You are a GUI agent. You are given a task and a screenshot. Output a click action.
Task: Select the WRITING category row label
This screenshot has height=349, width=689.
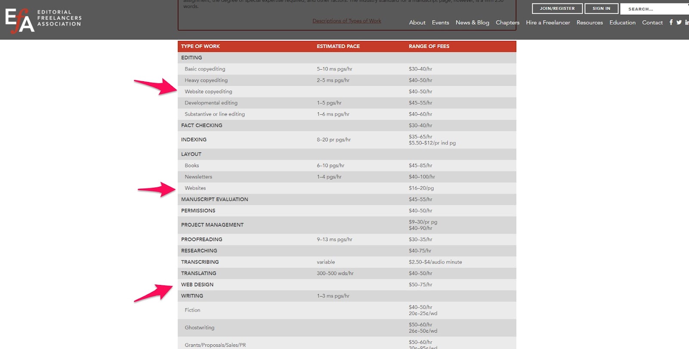(192, 296)
